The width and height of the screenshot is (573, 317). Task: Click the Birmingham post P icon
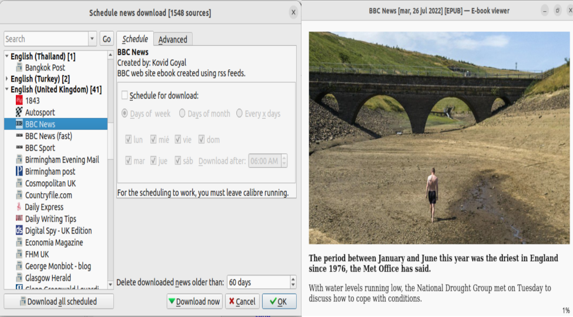click(19, 171)
